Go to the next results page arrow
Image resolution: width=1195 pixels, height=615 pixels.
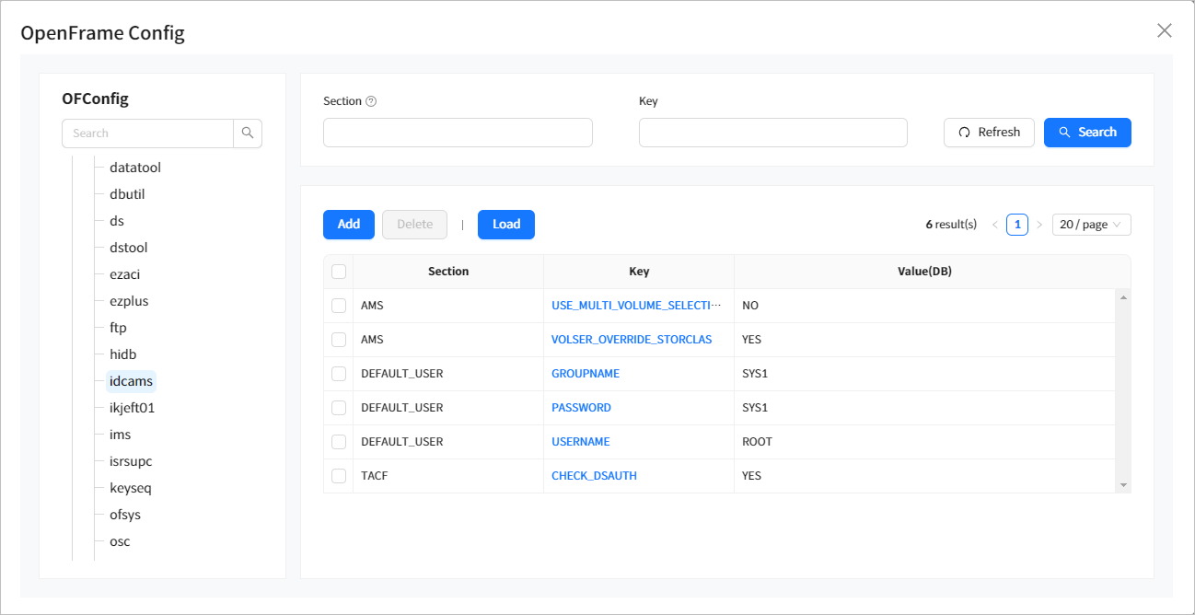tap(1039, 225)
